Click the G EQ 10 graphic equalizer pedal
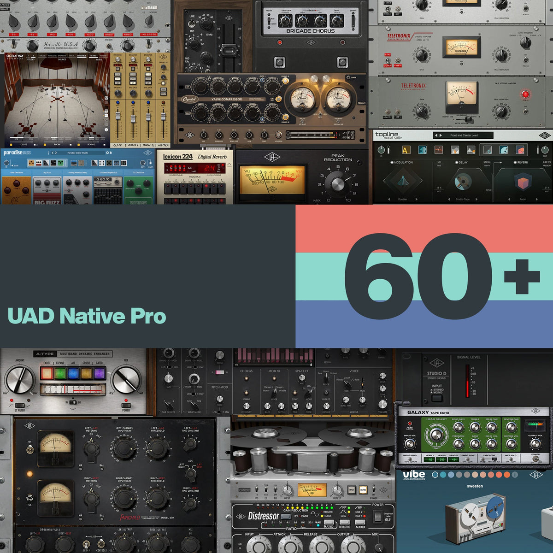This screenshot has height=553, width=553. pyautogui.click(x=108, y=190)
